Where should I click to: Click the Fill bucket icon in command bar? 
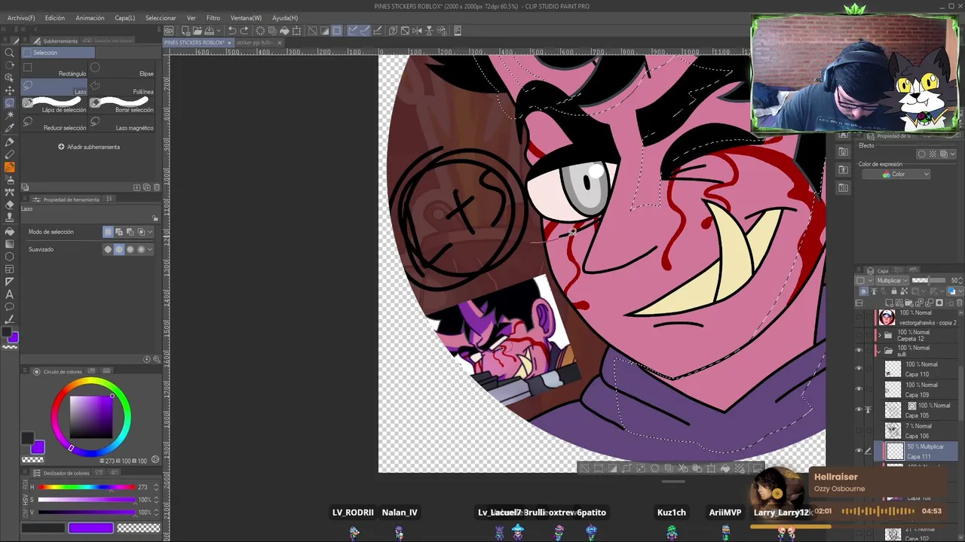click(285, 31)
